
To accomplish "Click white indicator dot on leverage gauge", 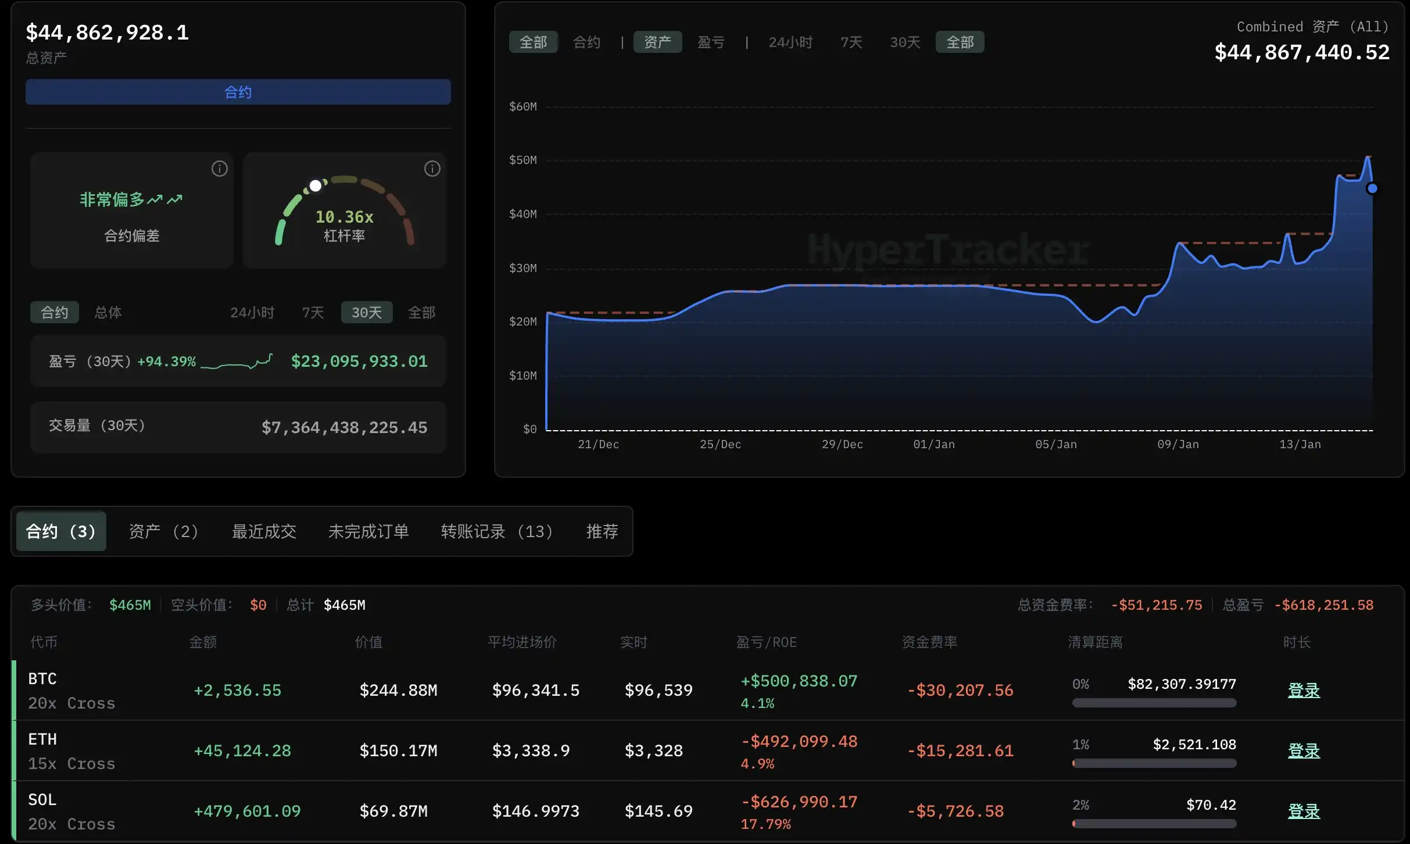I will [315, 186].
